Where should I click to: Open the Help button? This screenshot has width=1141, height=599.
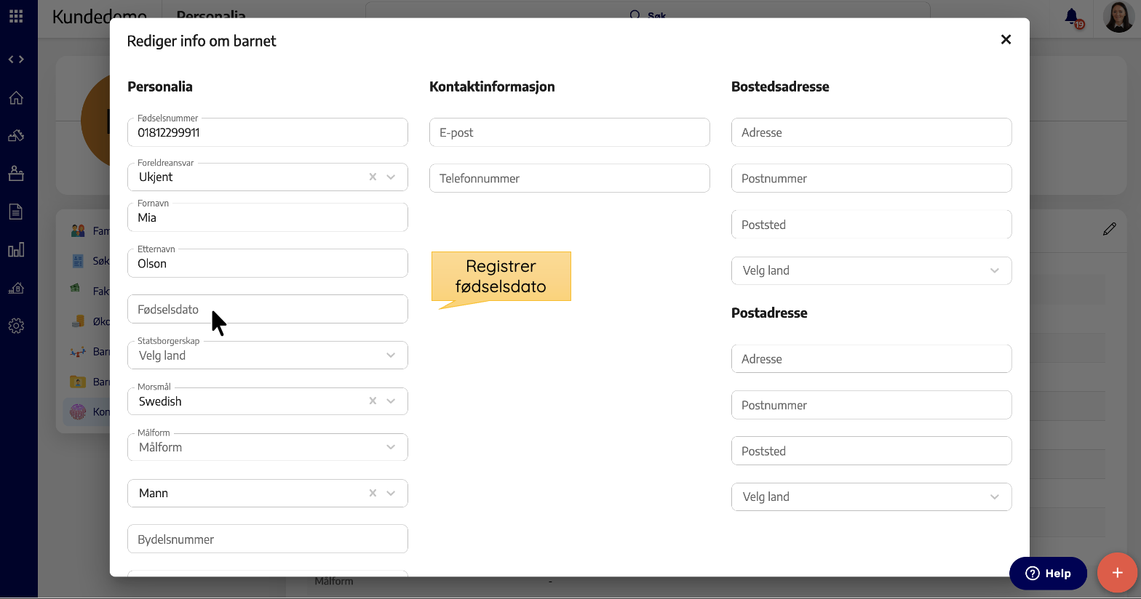coord(1048,574)
